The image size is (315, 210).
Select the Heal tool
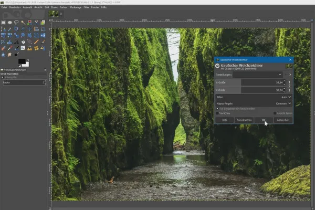36,48
